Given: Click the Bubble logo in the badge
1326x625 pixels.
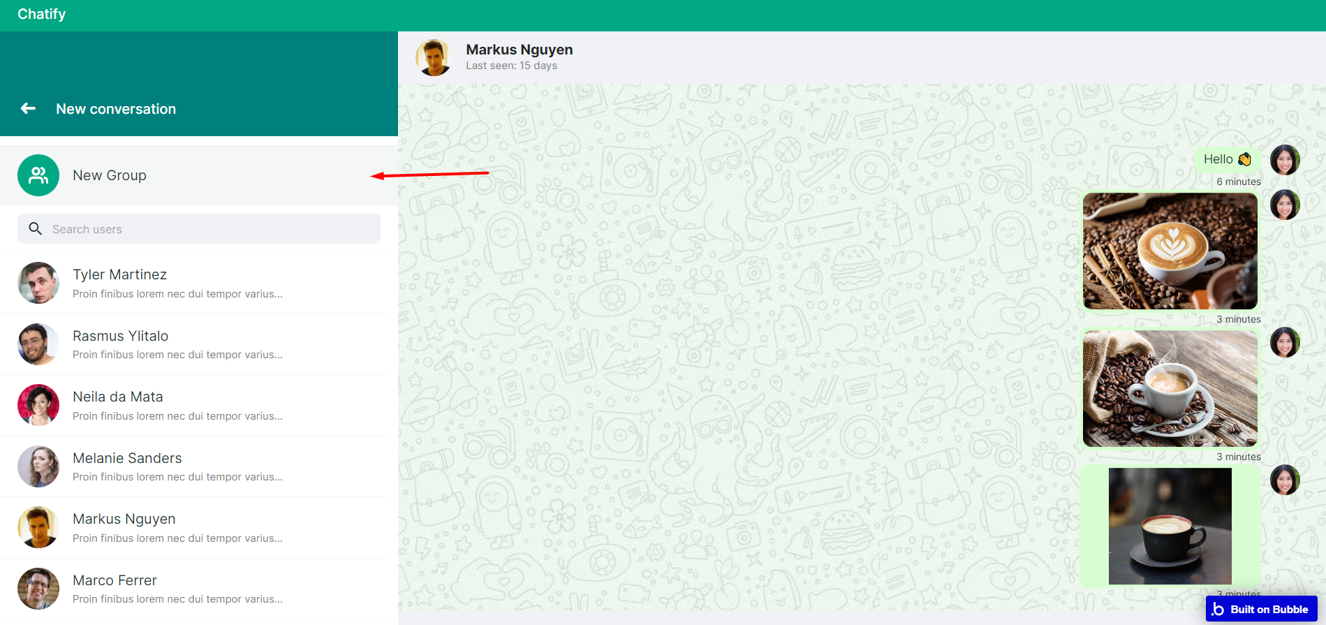Looking at the screenshot, I should coord(1218,609).
